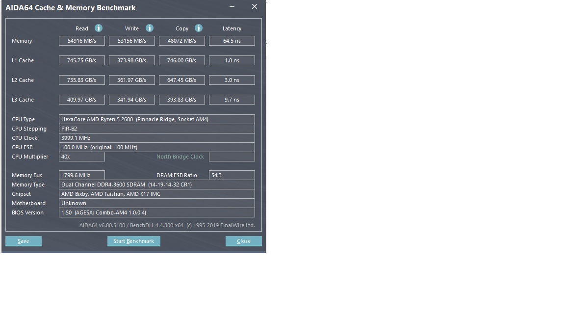This screenshot has height=318, width=565.
Task: Click the Memory Bus field 1799.6 MHz
Action: (x=82, y=175)
